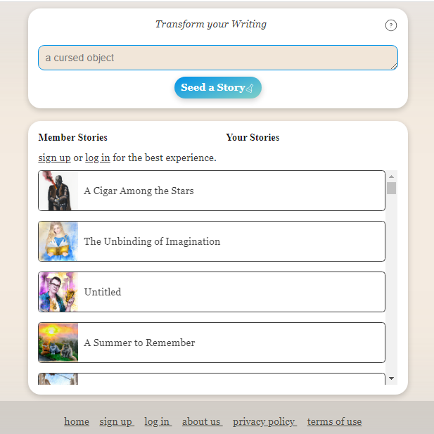
Task: Click the story list scrollbar thumb
Action: pos(392,188)
